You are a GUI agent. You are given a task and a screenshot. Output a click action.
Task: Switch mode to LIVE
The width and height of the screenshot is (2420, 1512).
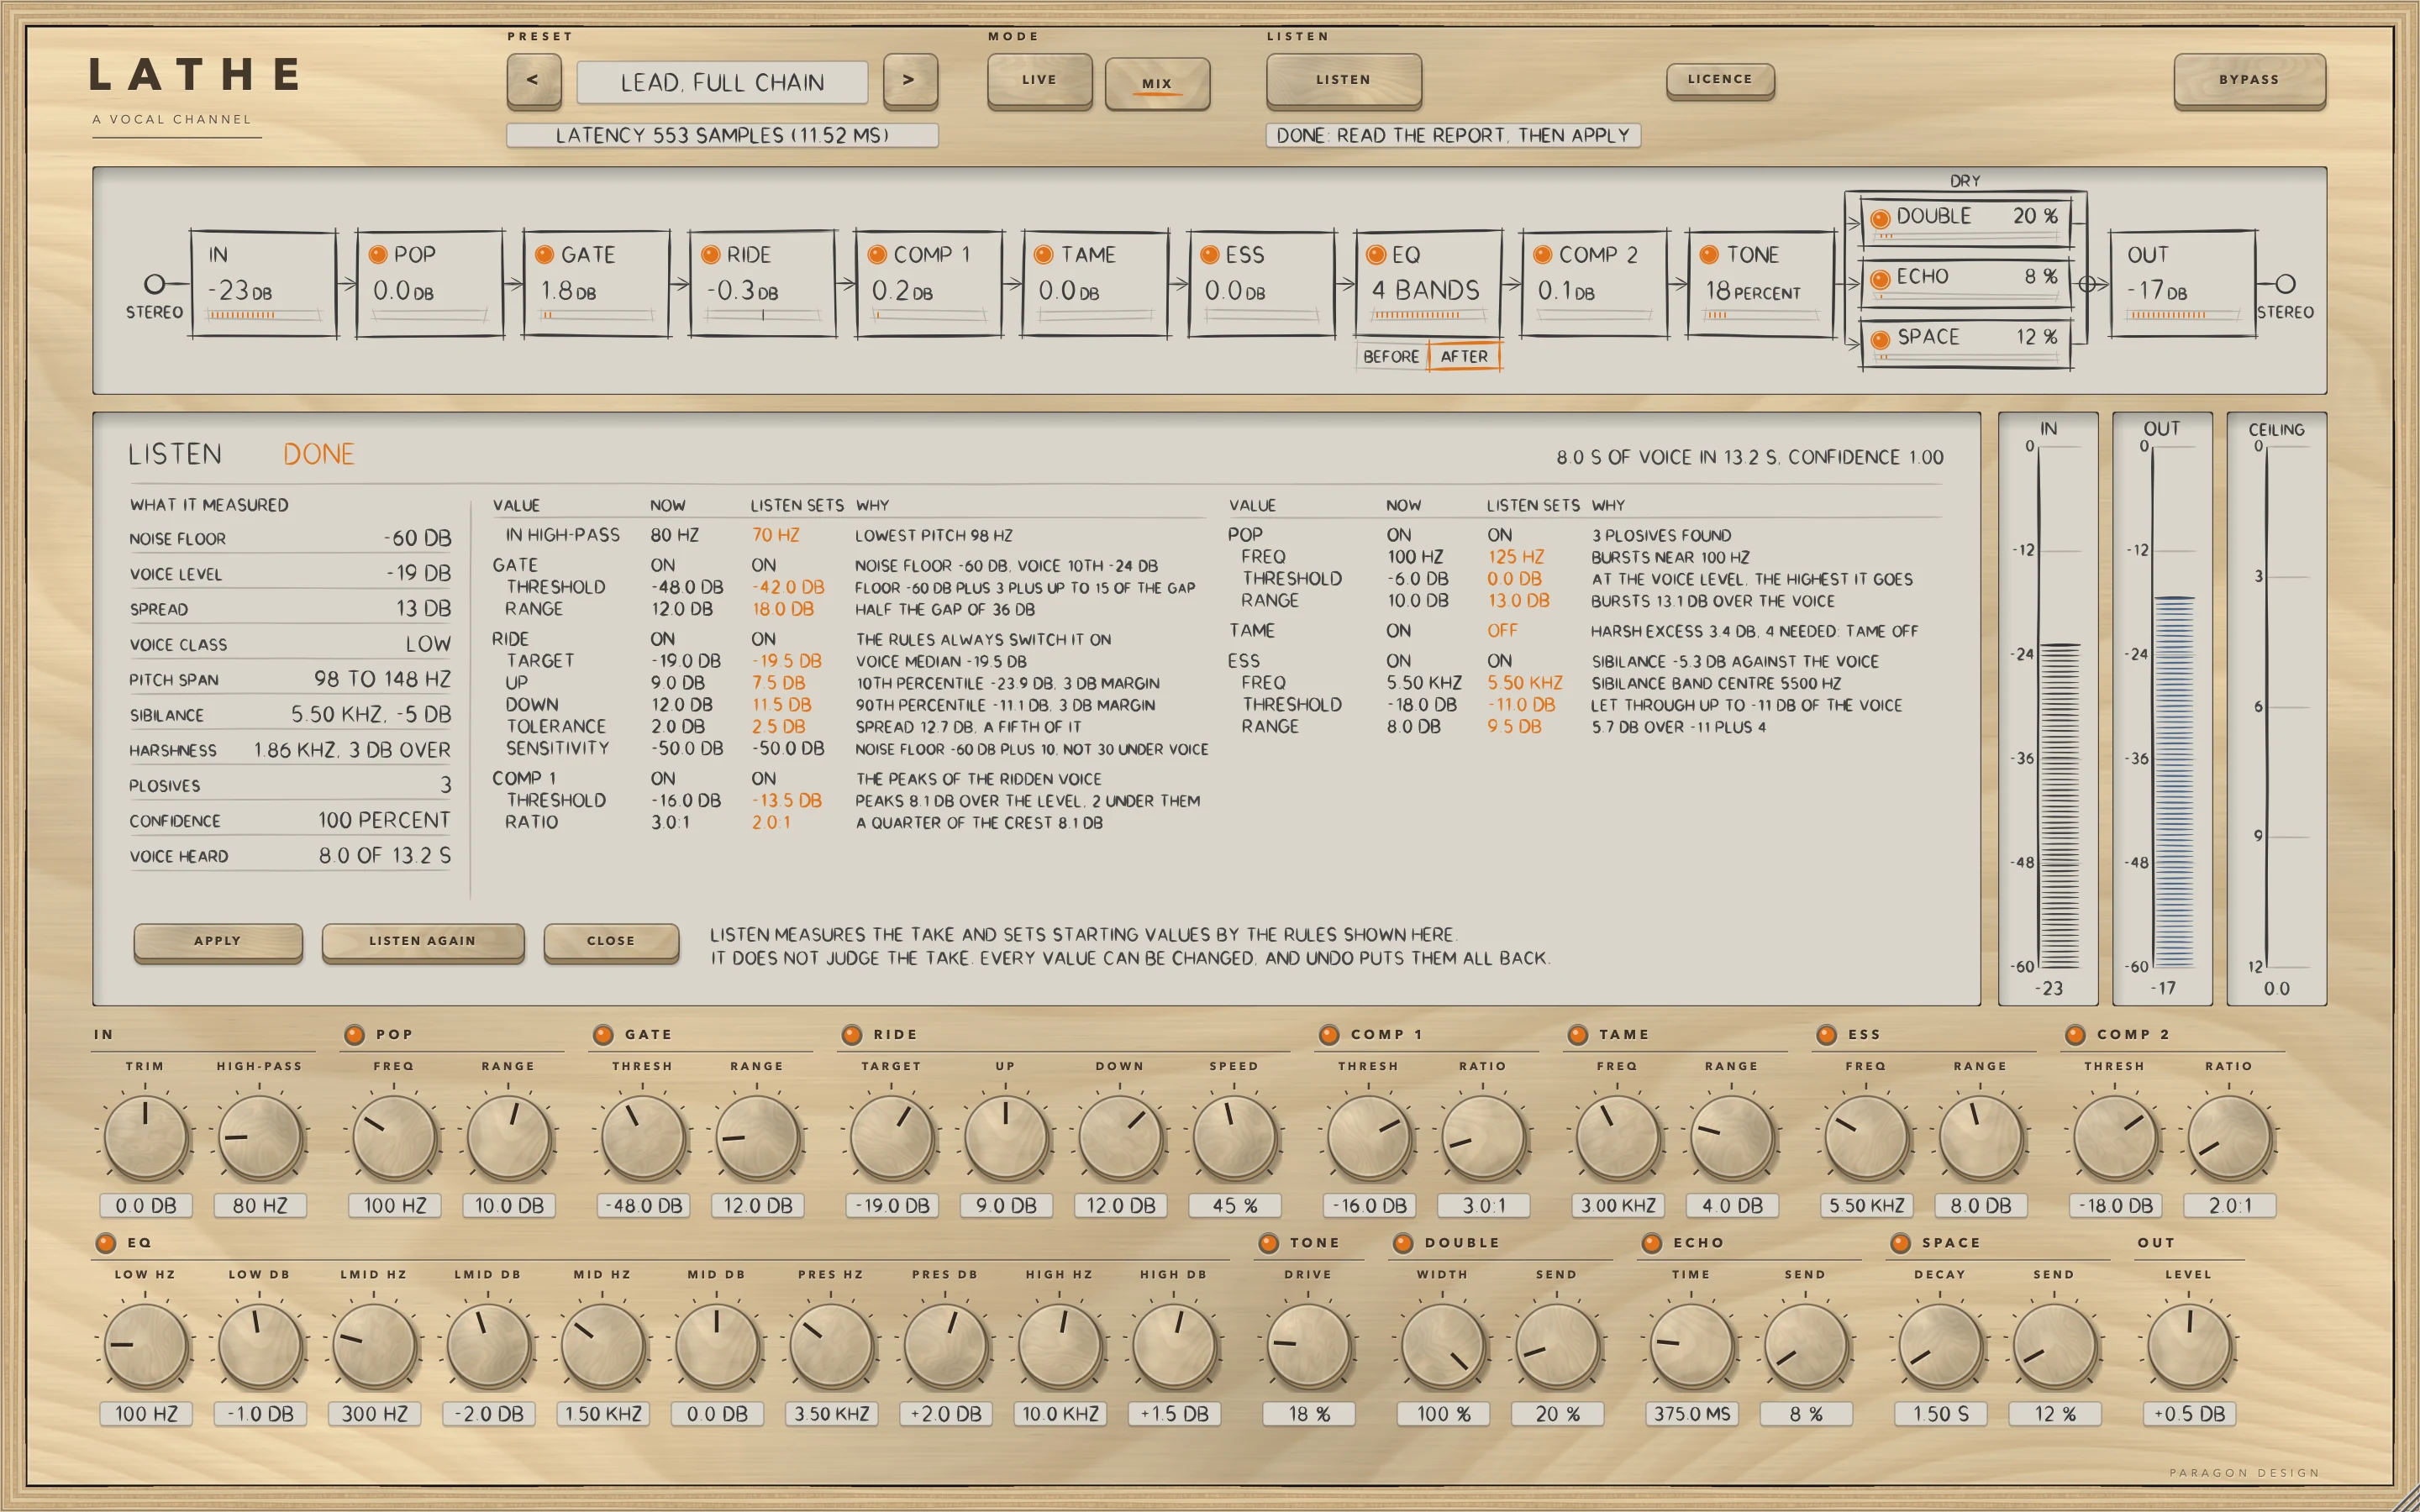1039,80
